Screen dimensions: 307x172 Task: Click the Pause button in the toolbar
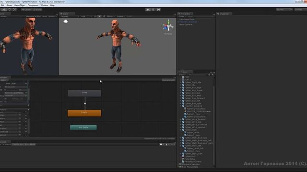click(153, 10)
